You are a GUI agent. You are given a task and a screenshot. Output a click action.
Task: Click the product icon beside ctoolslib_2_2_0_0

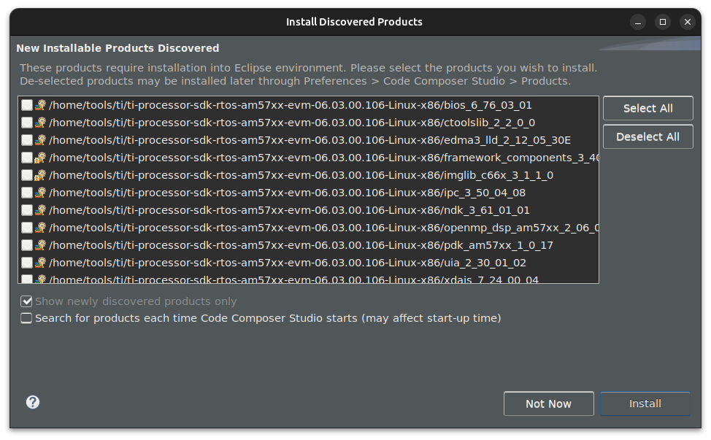click(41, 123)
